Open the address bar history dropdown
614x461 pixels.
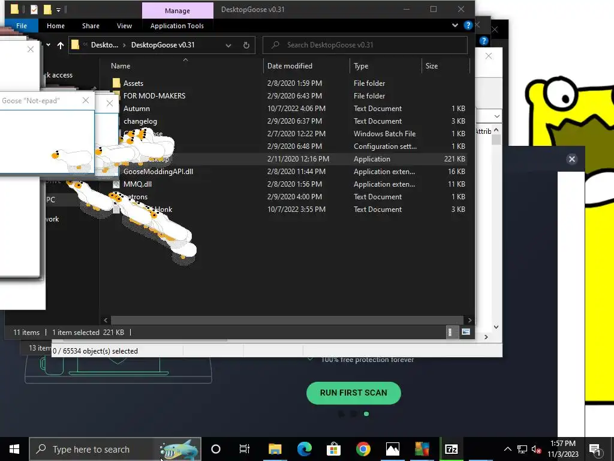tap(228, 45)
